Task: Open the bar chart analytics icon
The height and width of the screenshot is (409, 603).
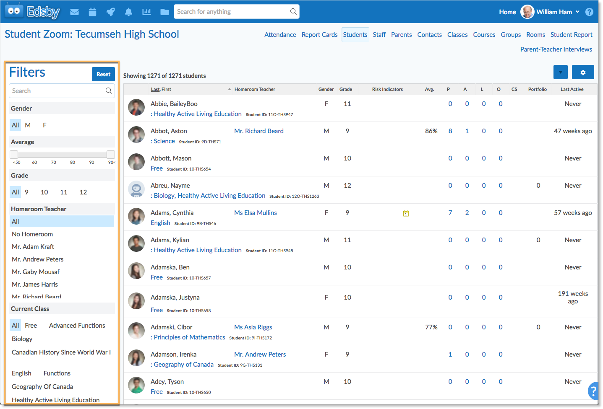Action: (x=146, y=12)
